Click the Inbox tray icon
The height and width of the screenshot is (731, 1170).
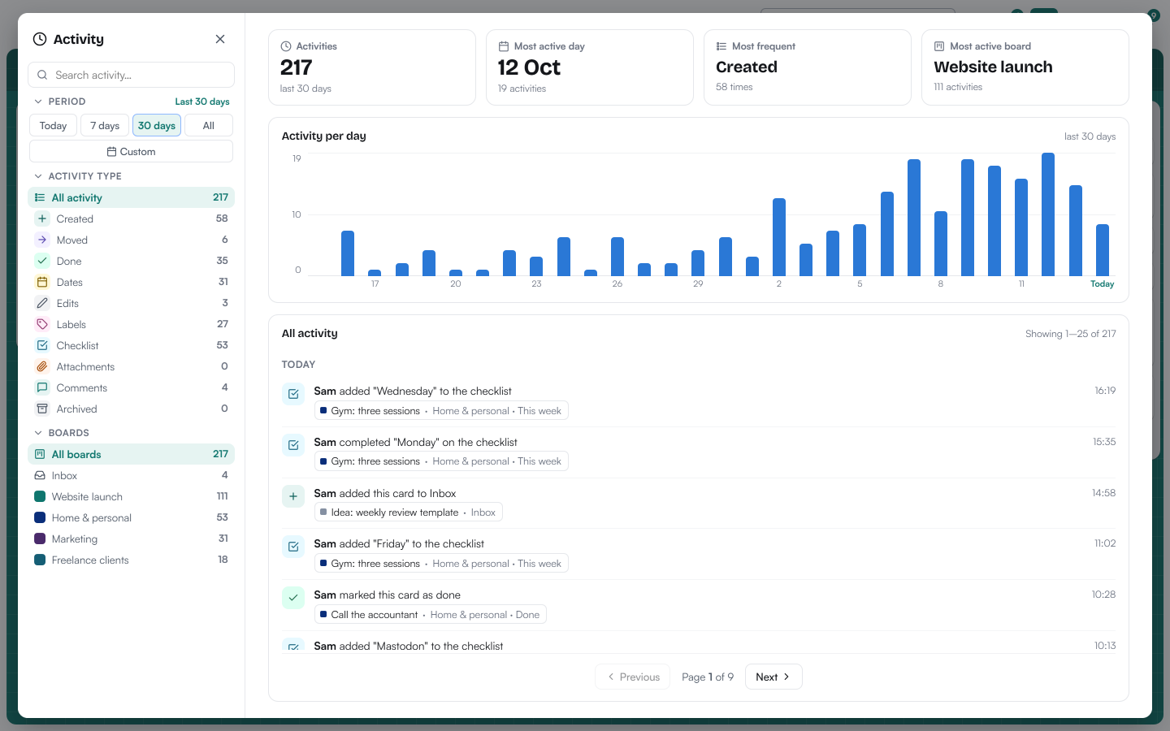(x=40, y=475)
